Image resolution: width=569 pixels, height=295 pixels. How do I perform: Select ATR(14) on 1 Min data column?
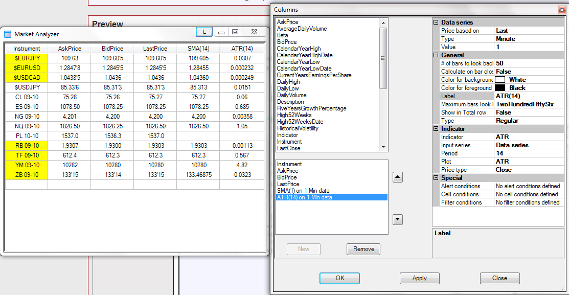pos(332,197)
